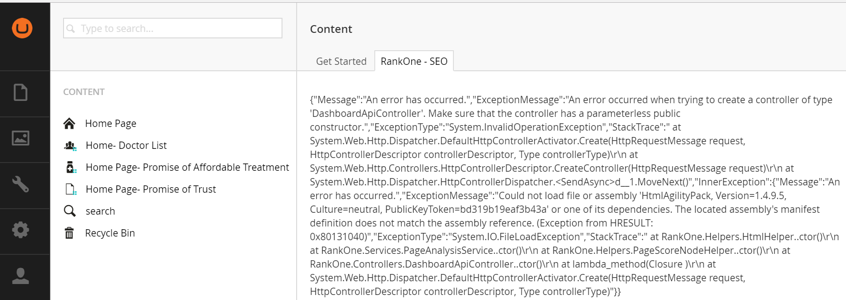Image resolution: width=846 pixels, height=300 pixels.
Task: Click the trash icon for Recycle Bin
Action: tap(69, 233)
